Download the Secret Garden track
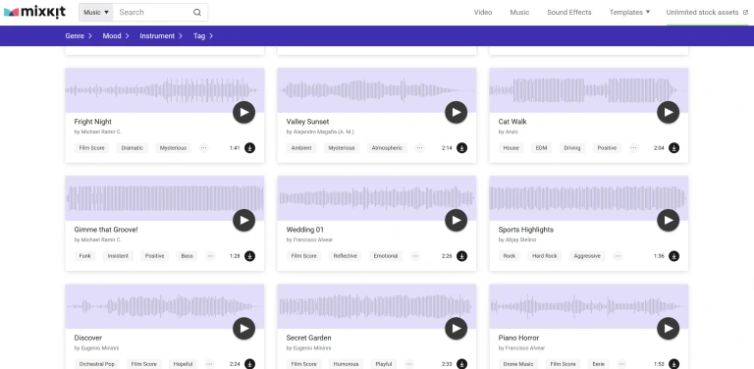The width and height of the screenshot is (754, 369). (x=461, y=364)
